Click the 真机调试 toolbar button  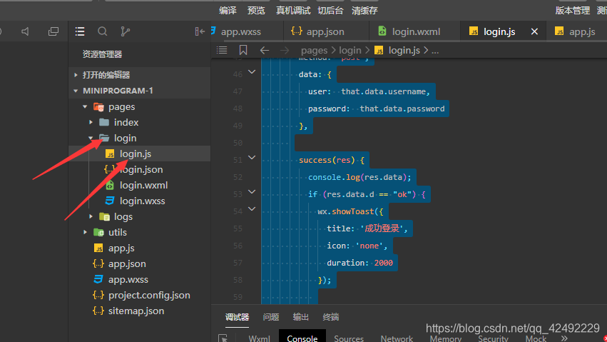(293, 11)
